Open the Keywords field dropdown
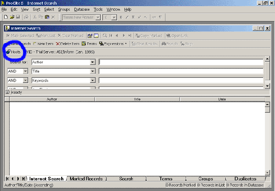275x191 pixels. point(93,80)
